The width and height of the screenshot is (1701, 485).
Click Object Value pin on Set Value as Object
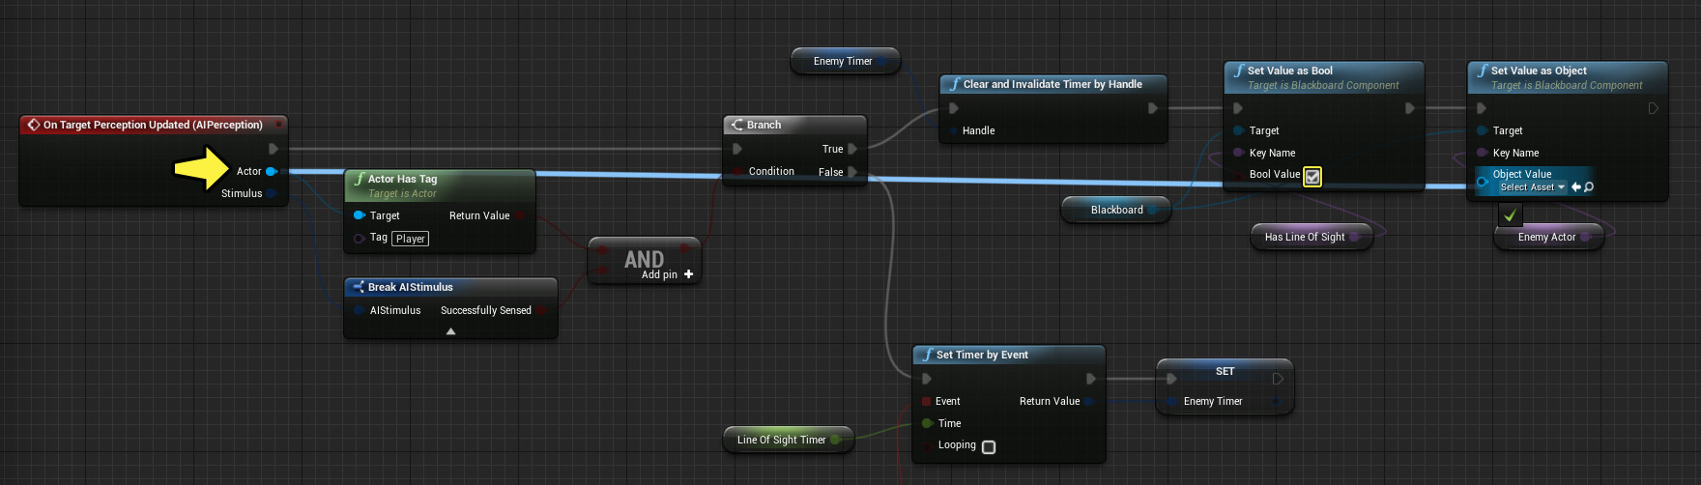(1482, 181)
